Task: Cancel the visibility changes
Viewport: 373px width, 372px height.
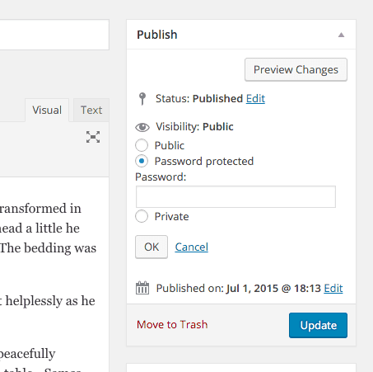Action: tap(192, 247)
